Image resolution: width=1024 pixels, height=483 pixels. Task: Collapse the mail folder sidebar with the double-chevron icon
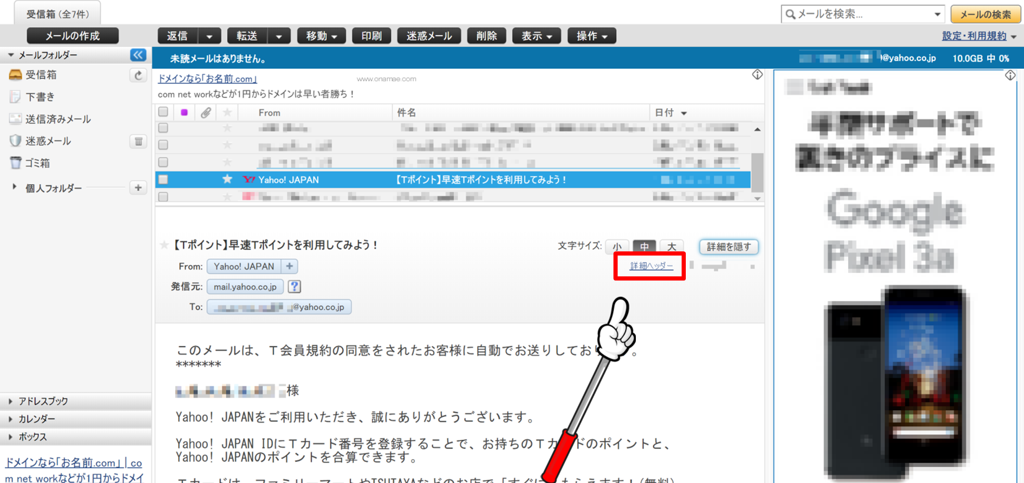click(x=138, y=55)
